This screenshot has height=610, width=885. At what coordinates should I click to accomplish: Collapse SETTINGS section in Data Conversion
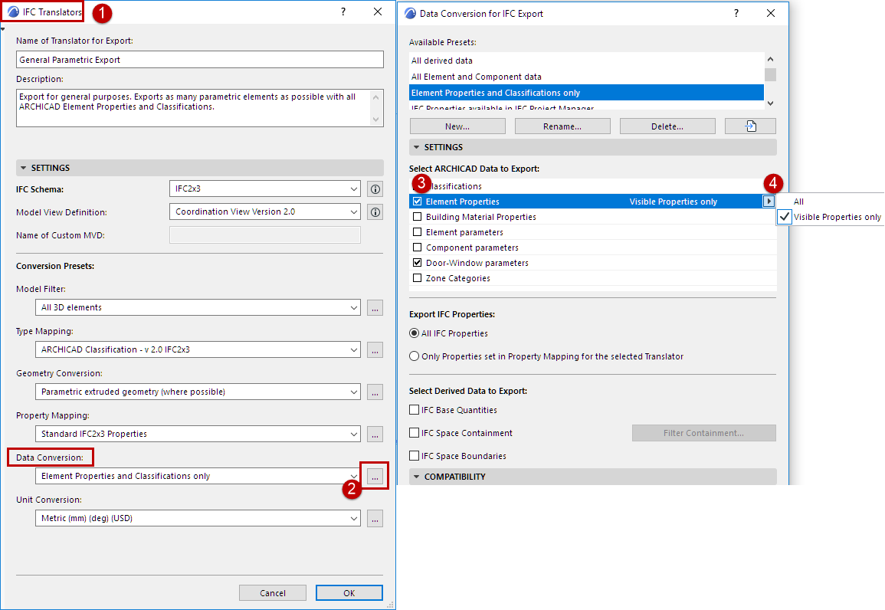592,147
